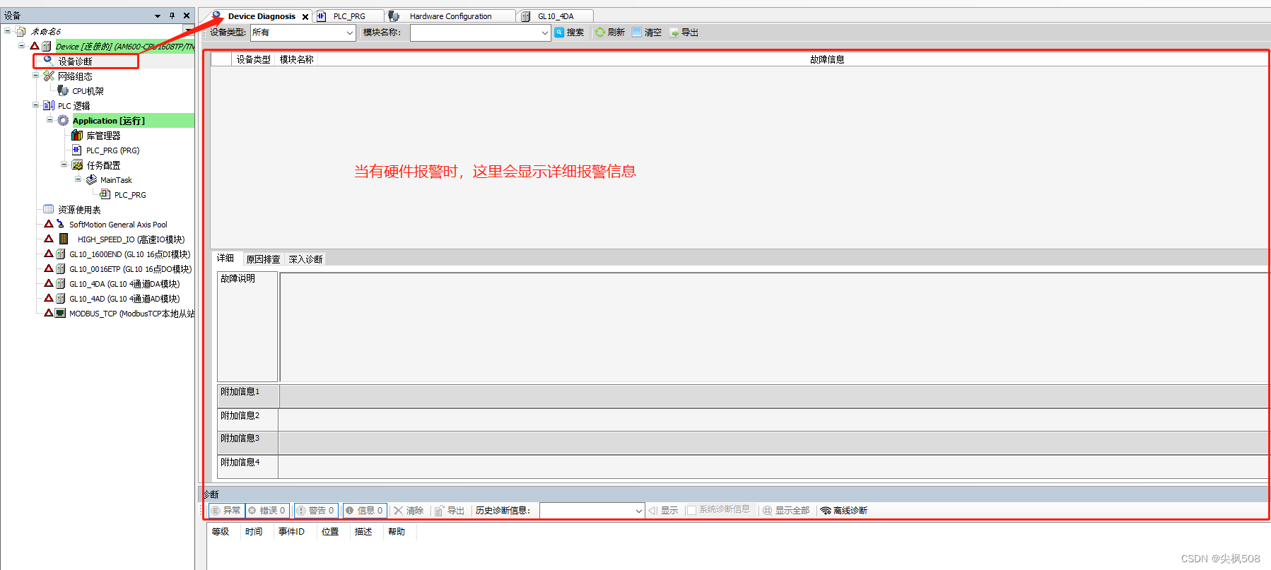This screenshot has height=570, width=1271.
Task: Click the 时间 column header
Action: pyautogui.click(x=254, y=532)
